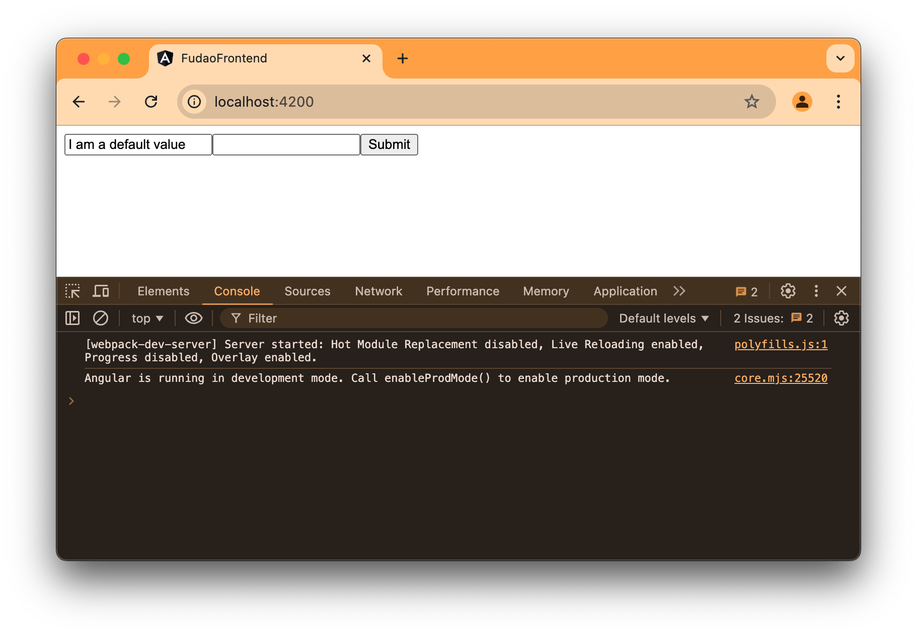Expand hidden DevTools panels chevron
This screenshot has height=635, width=917.
[x=679, y=291]
